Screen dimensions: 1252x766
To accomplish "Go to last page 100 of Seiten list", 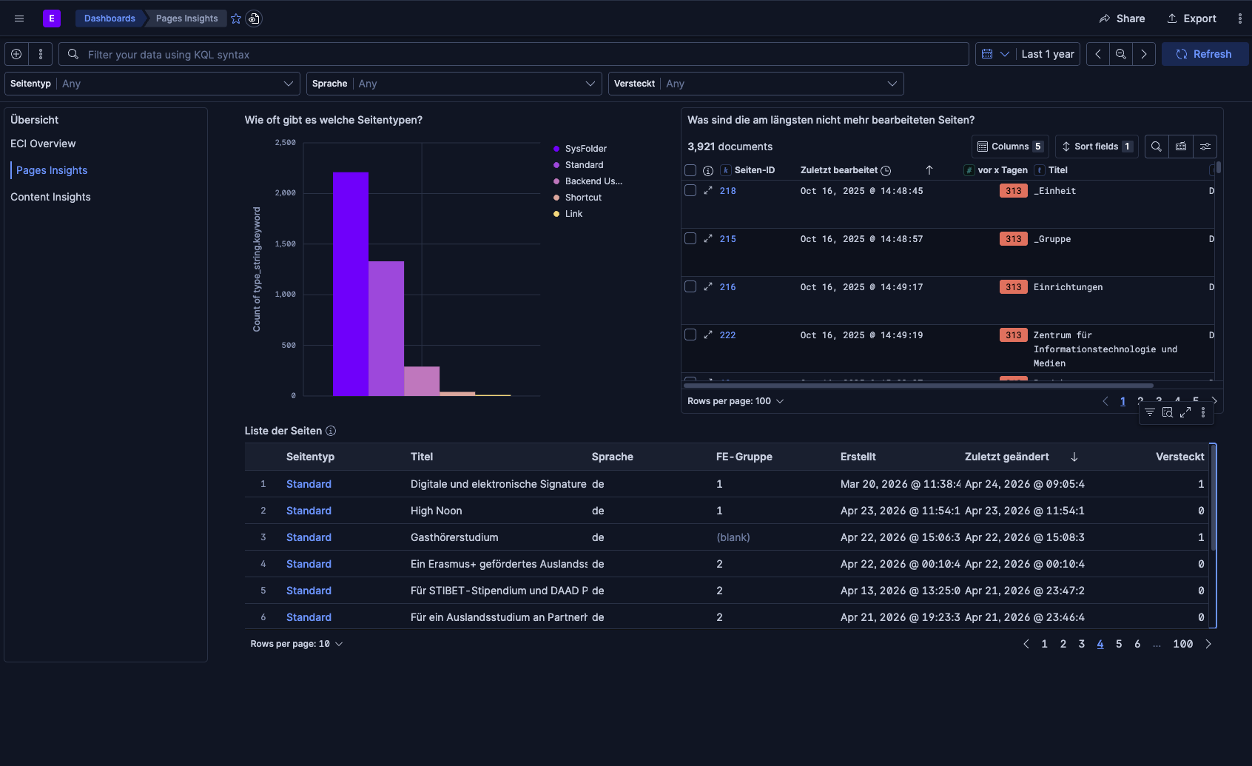I will pos(1182,644).
